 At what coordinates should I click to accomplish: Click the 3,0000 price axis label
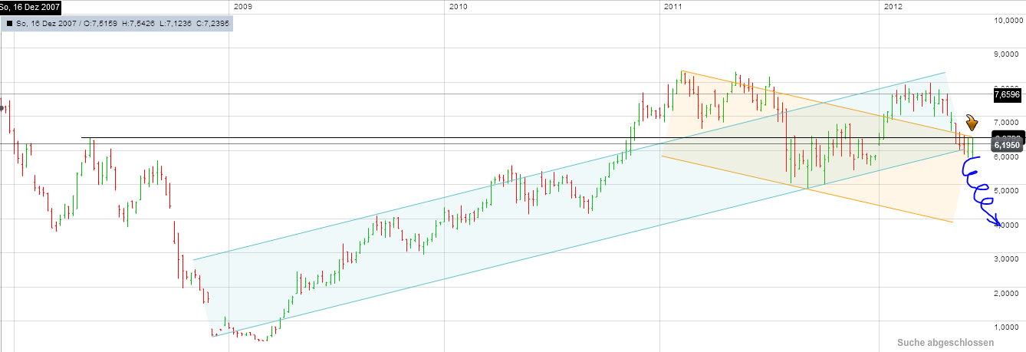coord(1008,258)
